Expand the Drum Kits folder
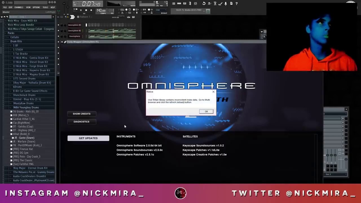This screenshot has height=203, width=361. (16, 41)
